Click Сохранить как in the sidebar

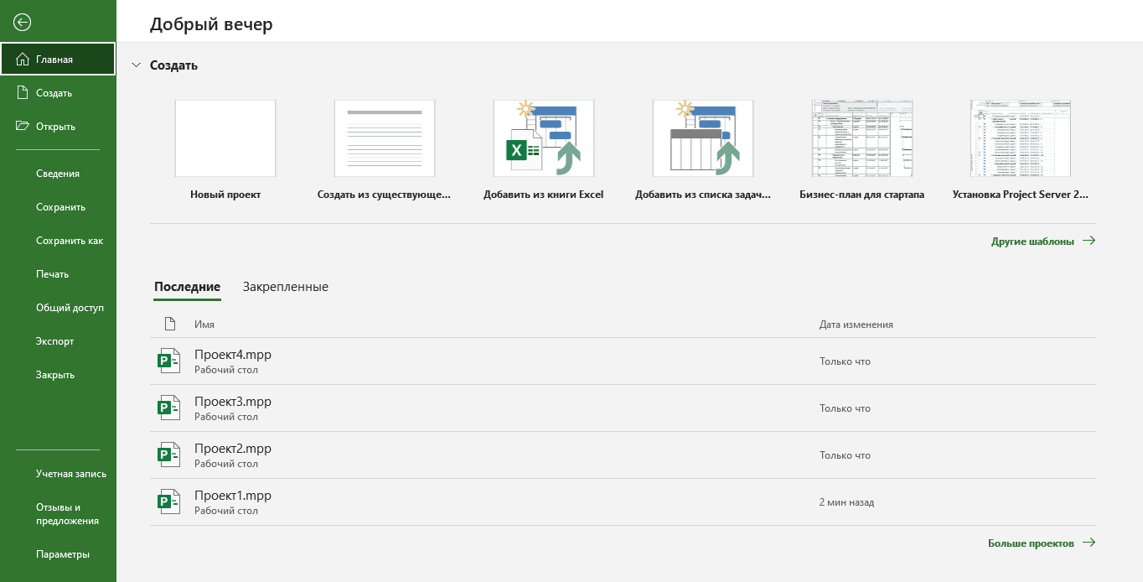click(70, 241)
